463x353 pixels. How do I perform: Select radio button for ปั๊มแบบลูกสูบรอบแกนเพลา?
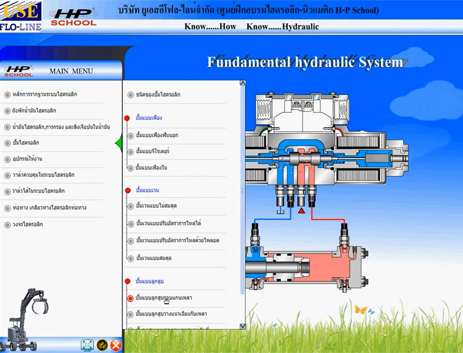[x=130, y=298]
